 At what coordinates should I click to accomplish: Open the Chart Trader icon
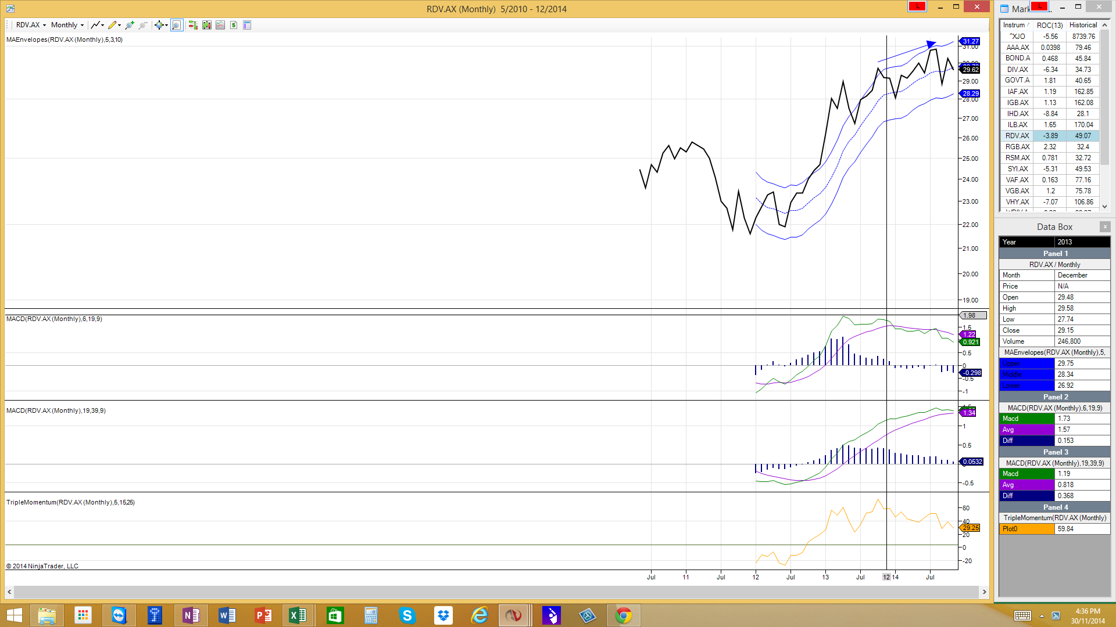click(193, 25)
